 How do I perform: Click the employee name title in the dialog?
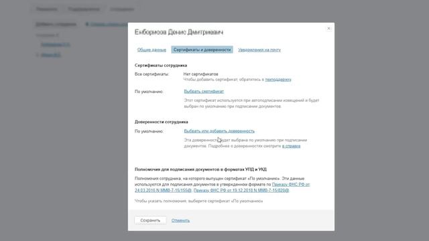(179, 32)
